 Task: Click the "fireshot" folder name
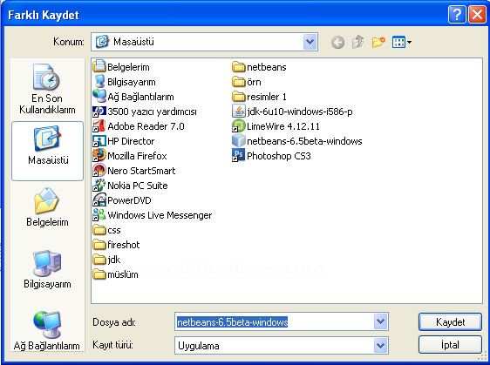pos(124,245)
